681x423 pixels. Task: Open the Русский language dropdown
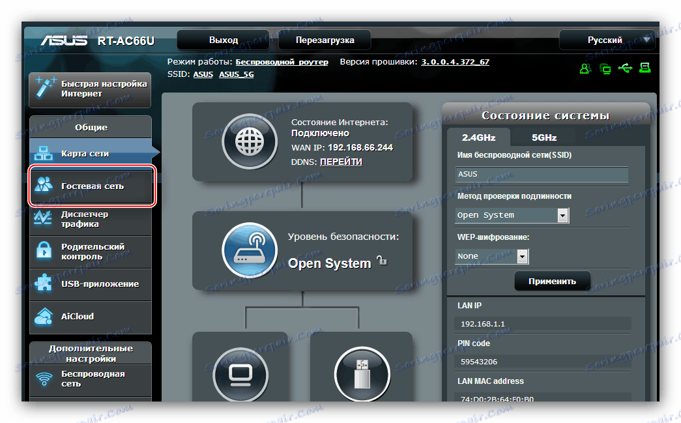[x=607, y=40]
